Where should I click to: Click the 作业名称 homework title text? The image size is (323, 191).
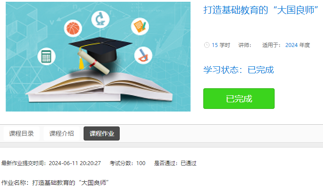tap(55, 183)
